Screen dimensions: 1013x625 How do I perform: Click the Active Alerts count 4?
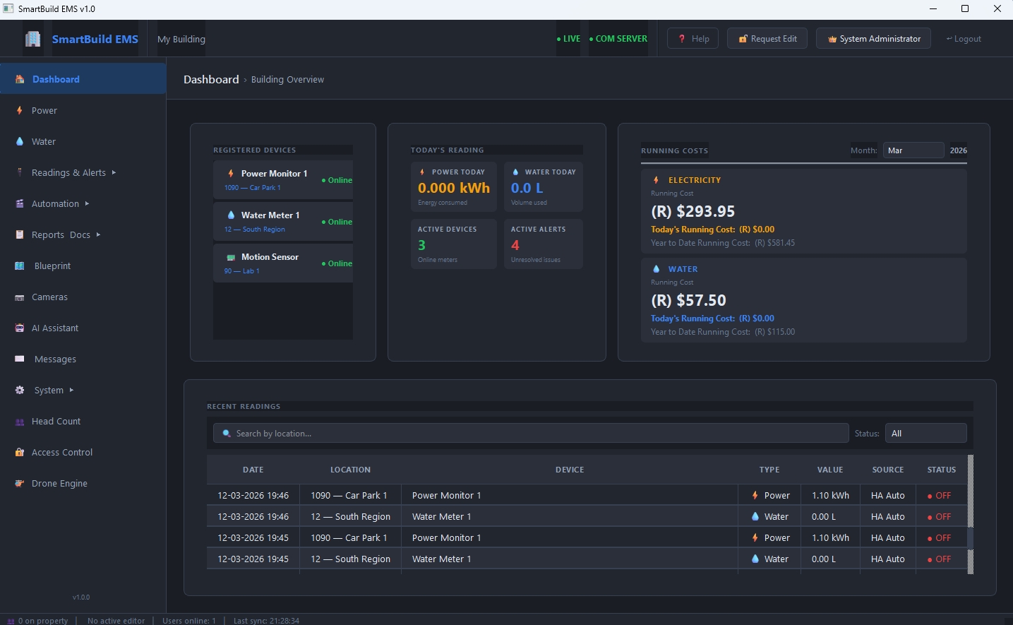[515, 245]
